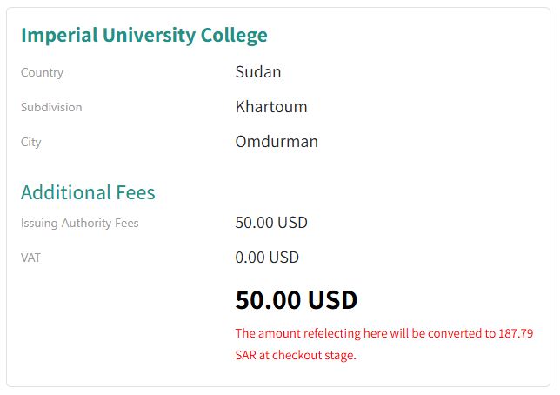
Task: Click the Issuing Authority Fees label
Action: (80, 224)
